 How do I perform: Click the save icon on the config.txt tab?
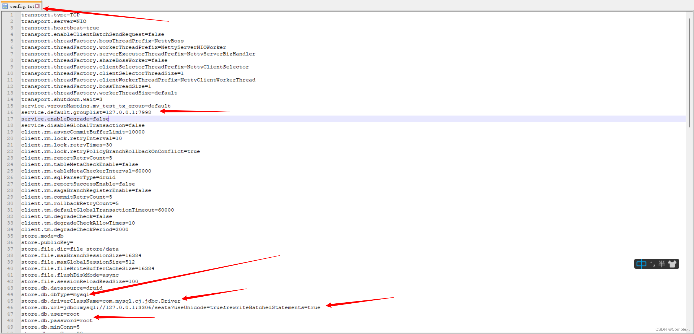[5, 6]
